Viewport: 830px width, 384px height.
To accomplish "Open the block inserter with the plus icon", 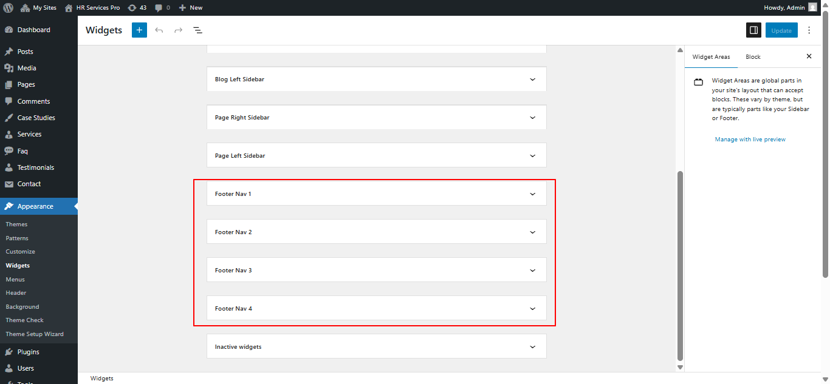I will (x=139, y=30).
